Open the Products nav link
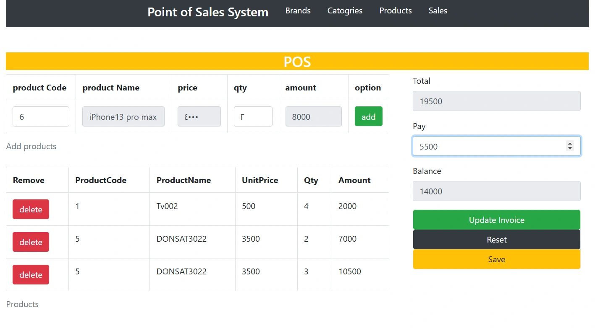 (x=395, y=11)
